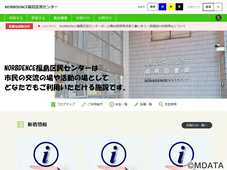This screenshot has width=227, height=170.
Task: Click the building entrance hero image
Action: point(141,65)
